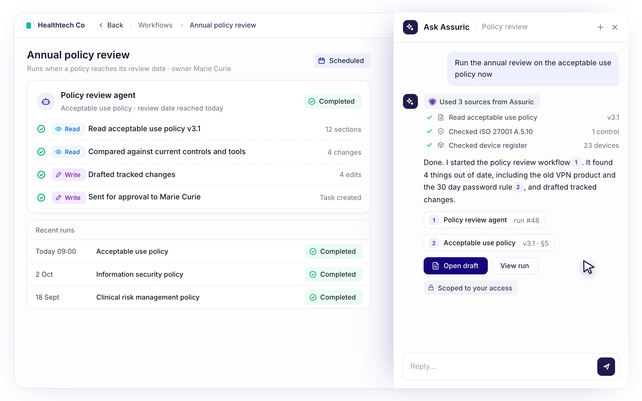642x401 pixels.
Task: Close the Ask Assuric panel
Action: click(614, 27)
